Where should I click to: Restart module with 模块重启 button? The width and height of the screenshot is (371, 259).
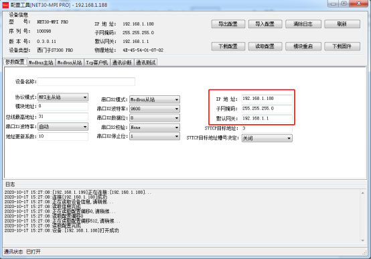(x=303, y=46)
